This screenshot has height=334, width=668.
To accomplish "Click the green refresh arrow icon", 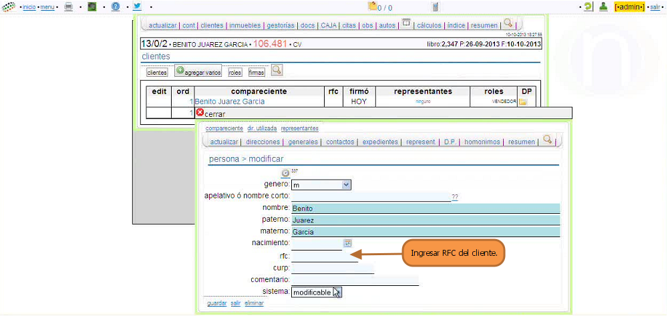I will (589, 7).
